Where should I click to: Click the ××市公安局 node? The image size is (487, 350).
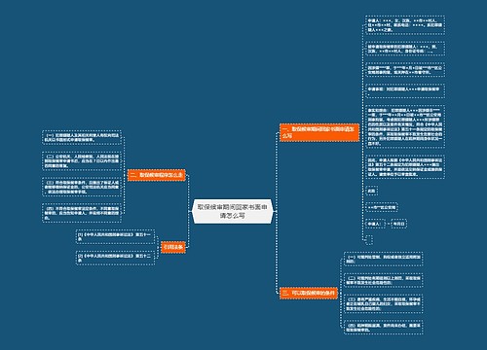point(382,207)
